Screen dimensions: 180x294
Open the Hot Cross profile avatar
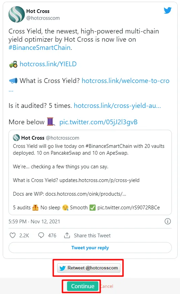point(17,14)
